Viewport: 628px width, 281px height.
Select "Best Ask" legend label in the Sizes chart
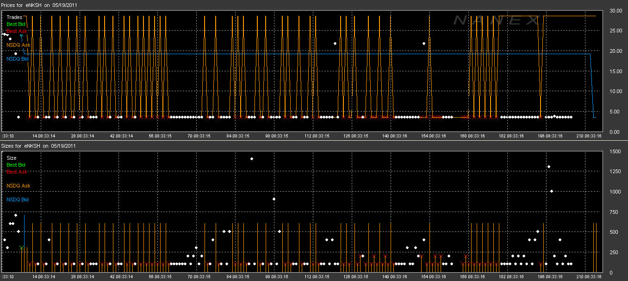pyautogui.click(x=16, y=172)
